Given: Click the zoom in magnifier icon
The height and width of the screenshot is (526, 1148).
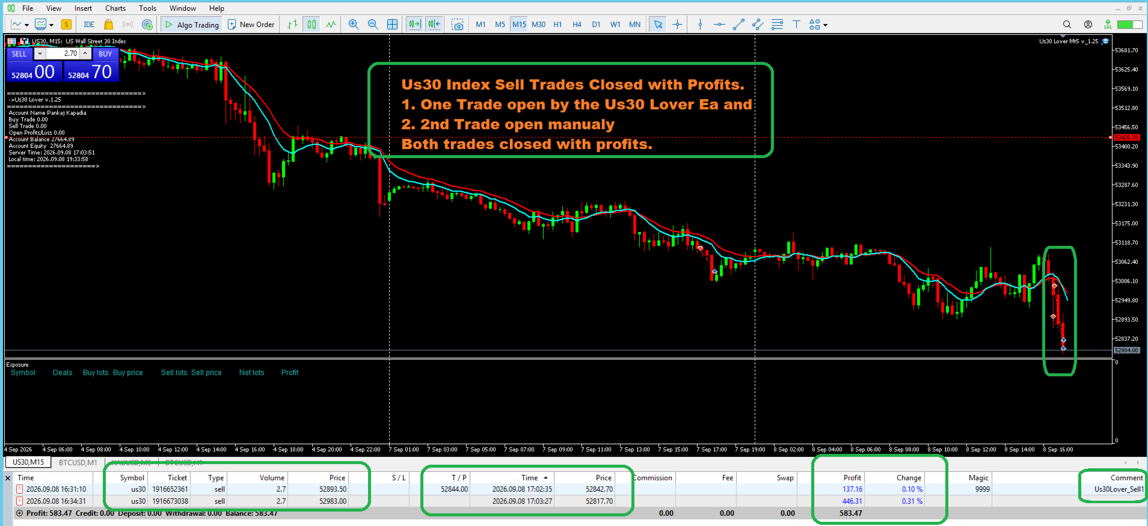Looking at the screenshot, I should pos(354,24).
